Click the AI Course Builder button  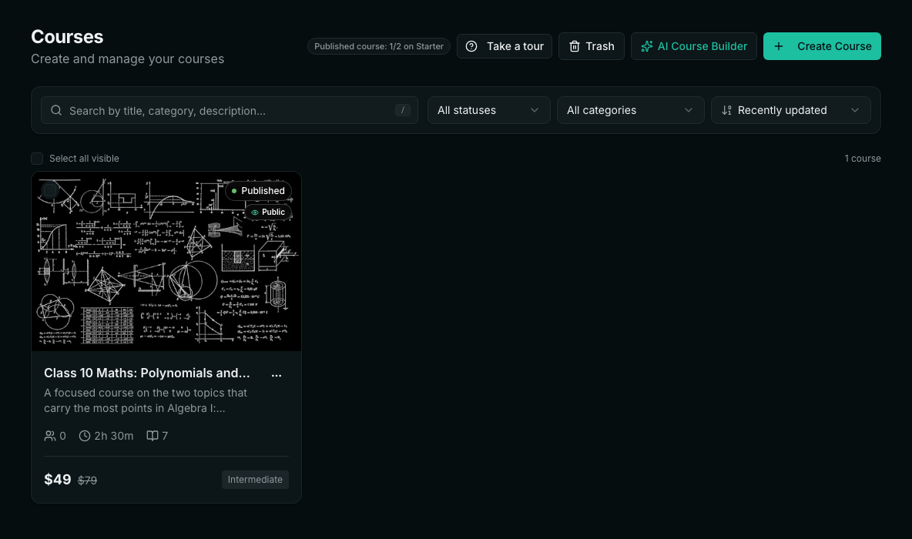(694, 46)
